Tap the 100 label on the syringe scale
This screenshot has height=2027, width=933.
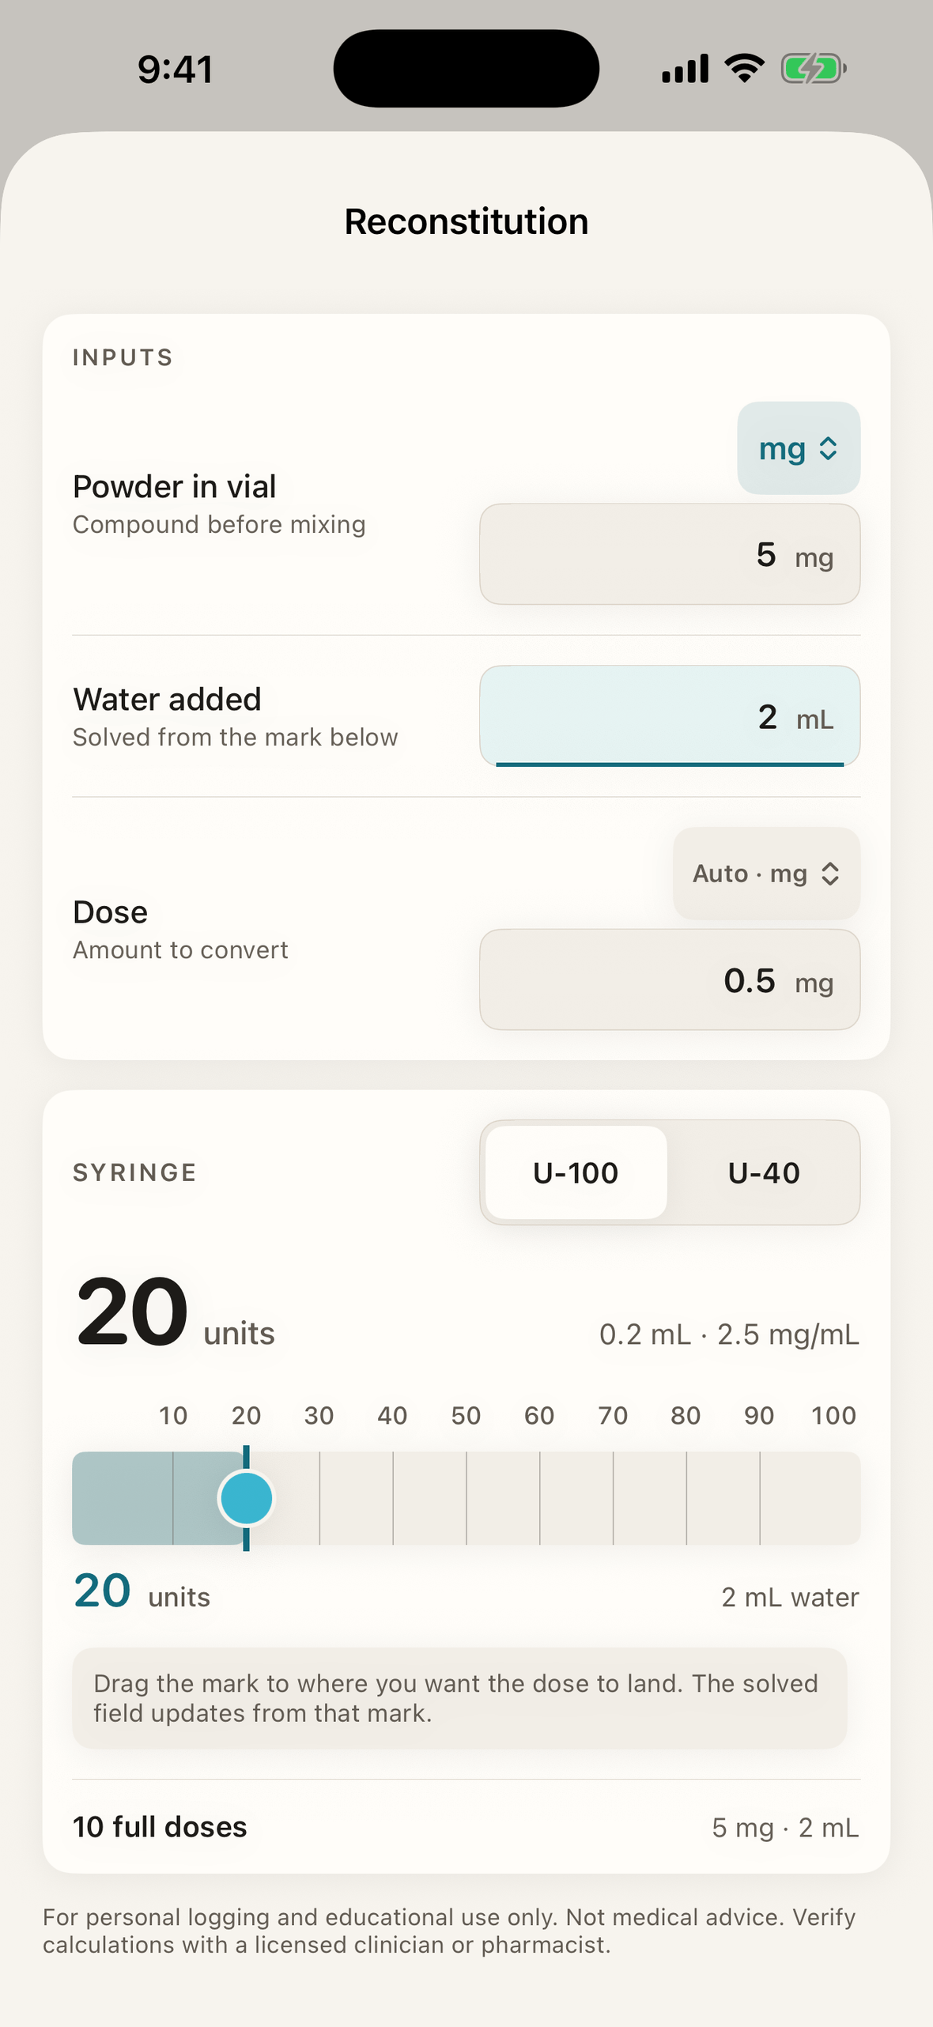click(833, 1415)
